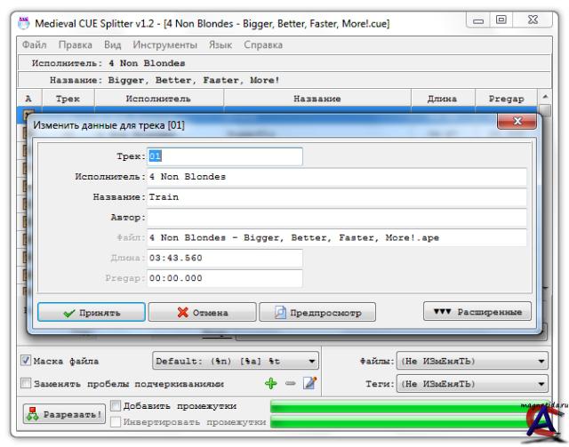The height and width of the screenshot is (447, 569).
Task: Open the Предпросмотр preview button
Action: 317,313
